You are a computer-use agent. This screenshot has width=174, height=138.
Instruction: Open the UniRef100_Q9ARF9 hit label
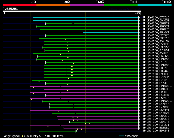coord(156,23)
